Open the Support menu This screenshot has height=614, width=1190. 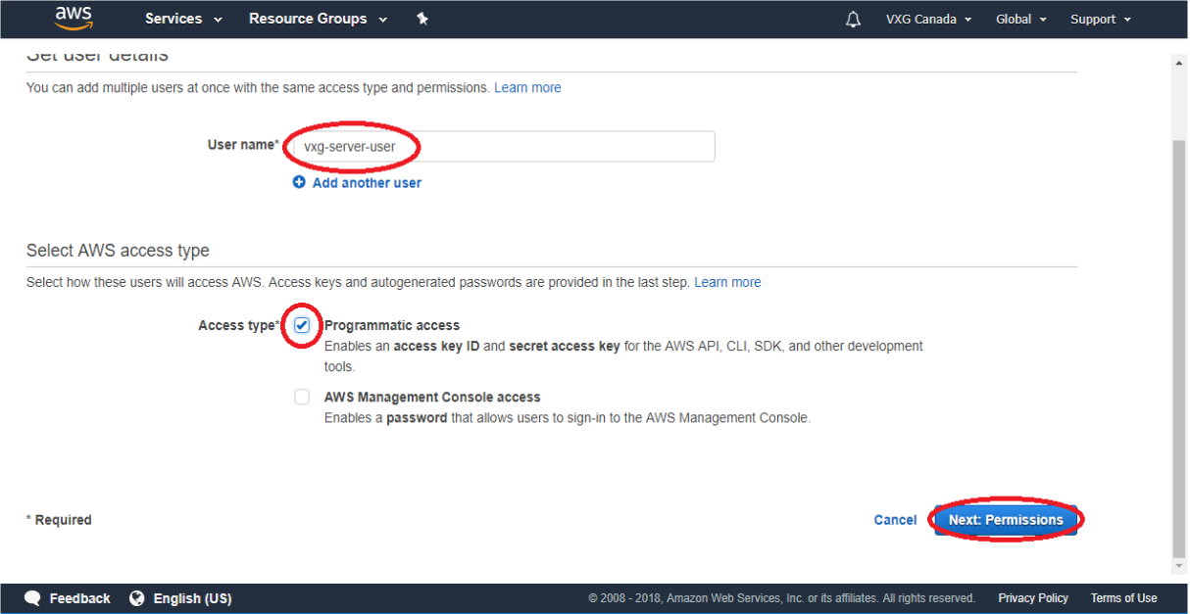click(1100, 20)
